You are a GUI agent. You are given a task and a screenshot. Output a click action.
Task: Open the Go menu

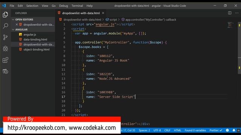[x=53, y=6]
